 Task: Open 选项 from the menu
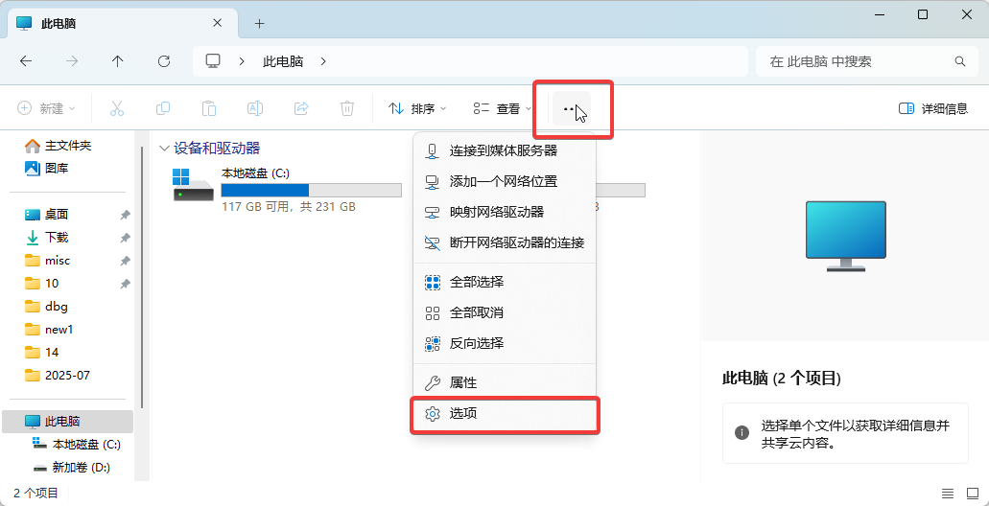(x=504, y=413)
